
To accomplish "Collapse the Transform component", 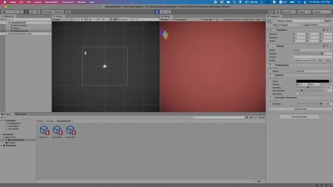I will click(268, 30).
